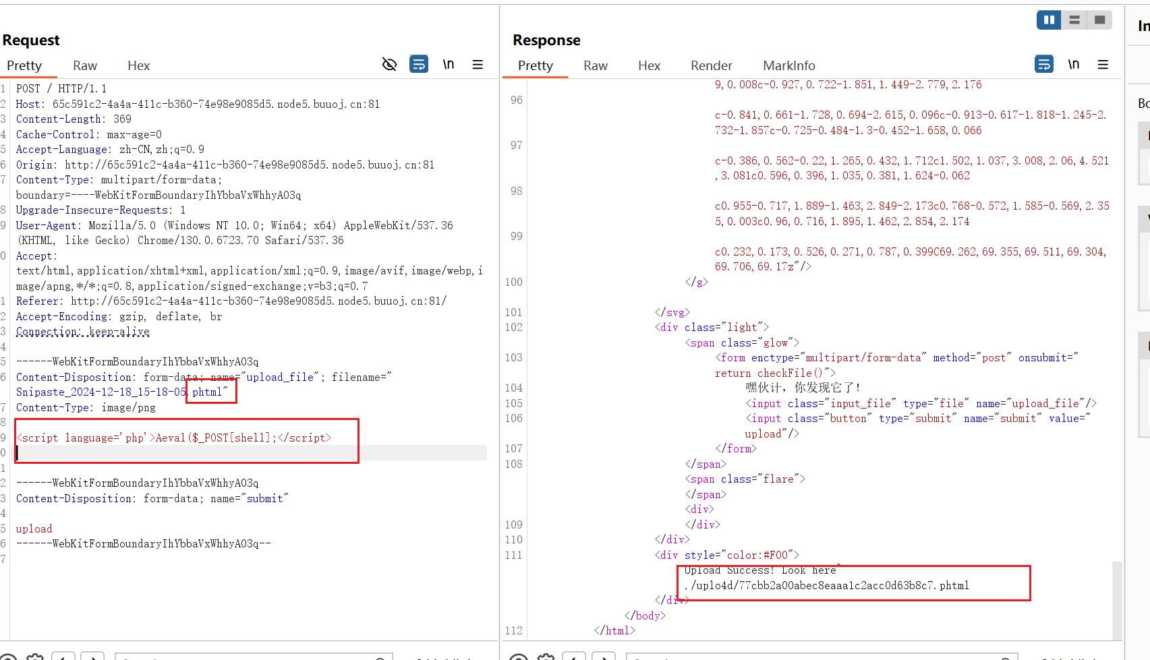The height and width of the screenshot is (660, 1150).
Task: Click the Content-Type: image/png line
Action: [x=86, y=408]
